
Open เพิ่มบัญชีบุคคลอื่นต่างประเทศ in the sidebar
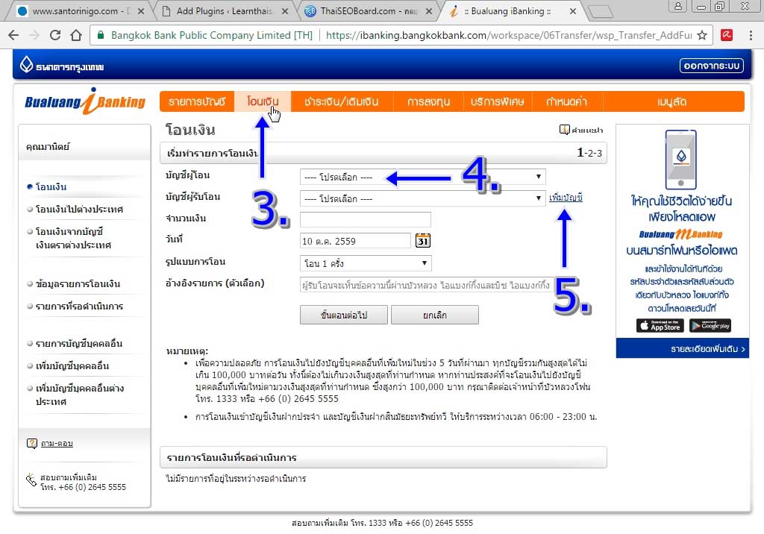80,395
